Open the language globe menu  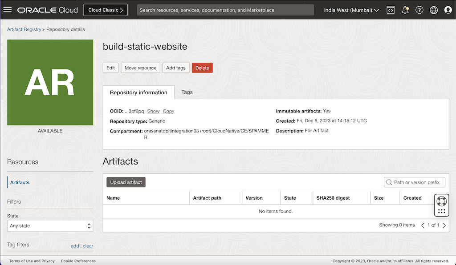434,10
